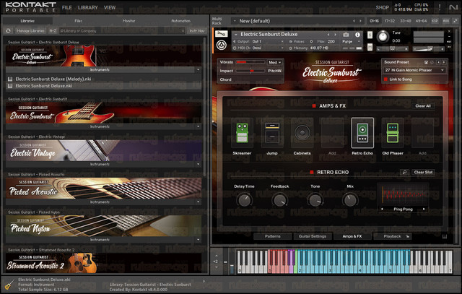Image resolution: width=462 pixels, height=294 pixels.
Task: Click the Clear Slot button
Action: (x=423, y=172)
